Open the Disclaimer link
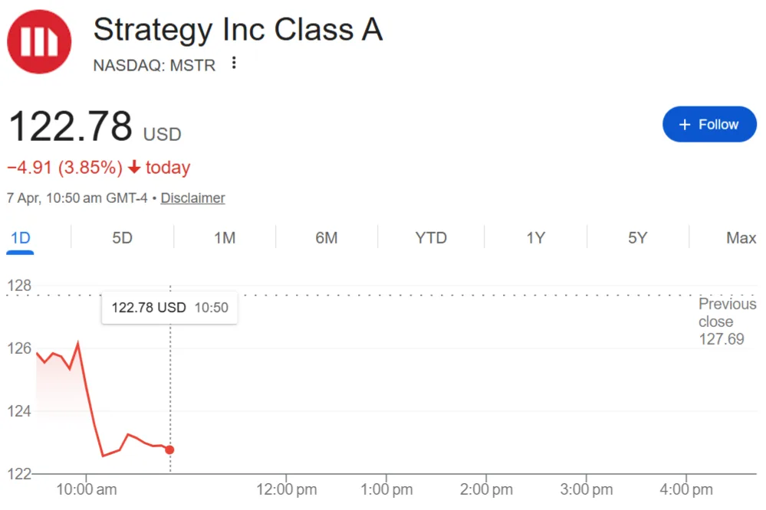Screen dimensions: 766x510 tap(192, 198)
